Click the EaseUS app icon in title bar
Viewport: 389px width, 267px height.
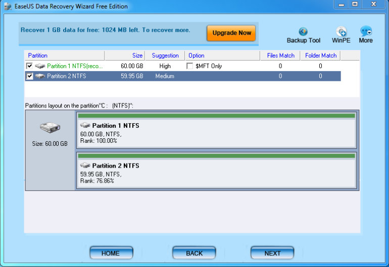pyautogui.click(x=8, y=7)
